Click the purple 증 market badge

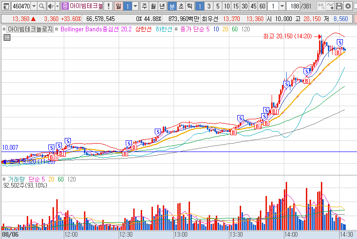coord(65,6)
